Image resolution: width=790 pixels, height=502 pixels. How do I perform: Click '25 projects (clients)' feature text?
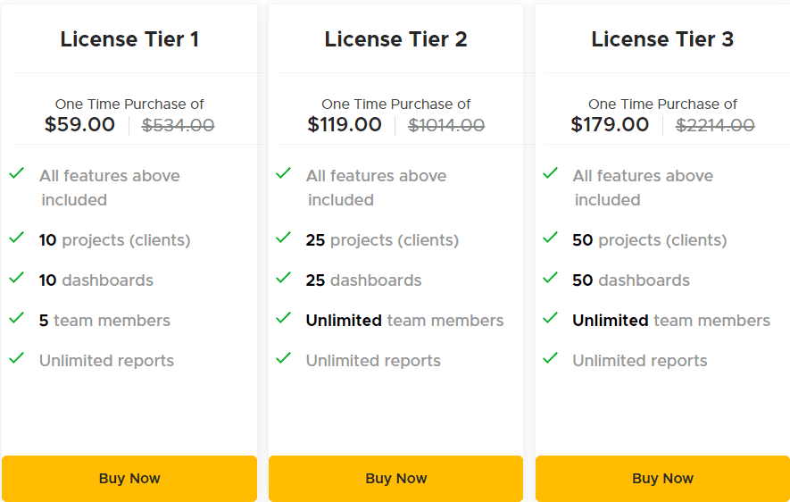tap(382, 240)
